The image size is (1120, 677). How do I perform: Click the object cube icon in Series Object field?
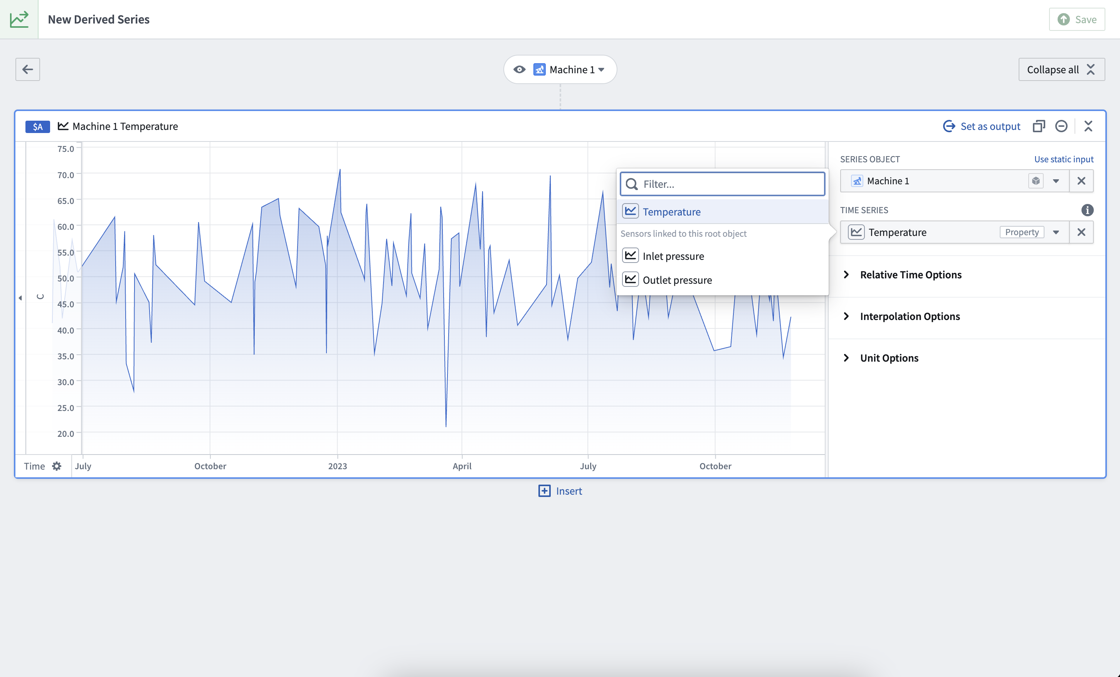click(1036, 181)
